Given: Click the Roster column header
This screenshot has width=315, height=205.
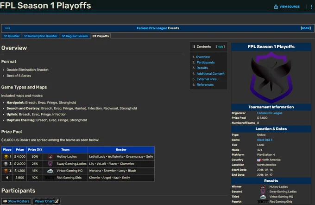Looking at the screenshot, I should 121,150.
